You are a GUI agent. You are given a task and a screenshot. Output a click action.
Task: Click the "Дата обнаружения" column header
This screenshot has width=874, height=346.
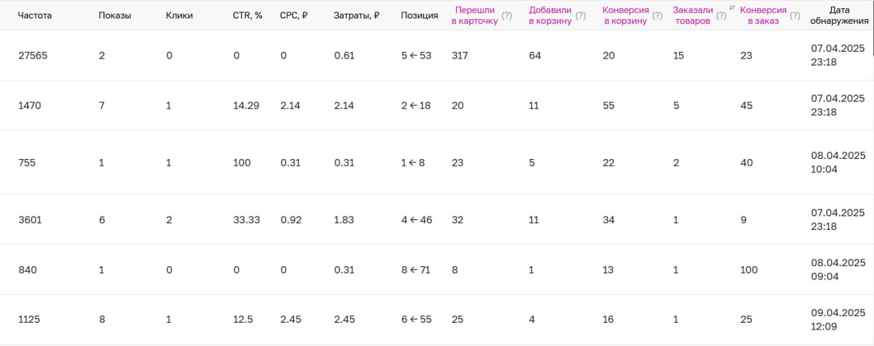pos(838,16)
